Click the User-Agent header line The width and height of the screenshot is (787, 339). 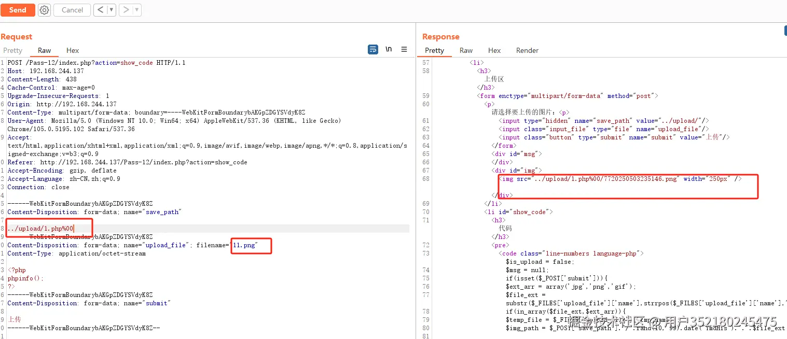click(174, 121)
